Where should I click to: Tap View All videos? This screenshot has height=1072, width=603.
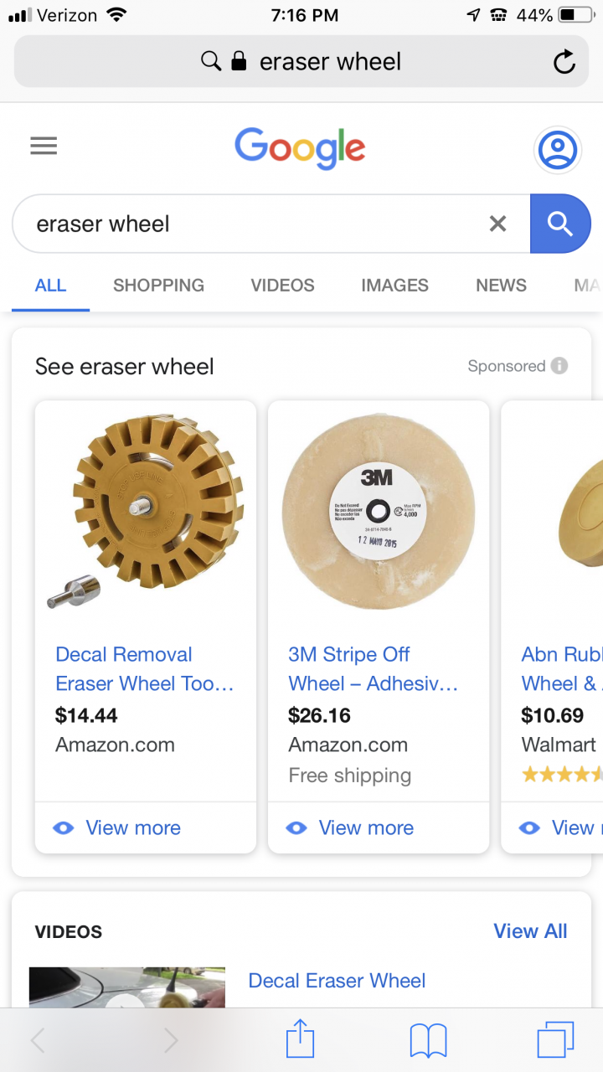coord(530,931)
